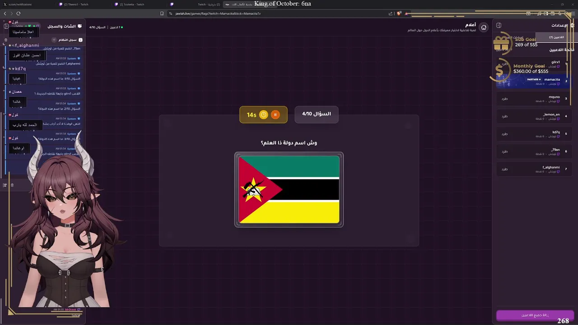This screenshot has width=578, height=325.
Task: Click player name kd7q in player list
Action: click(x=556, y=132)
